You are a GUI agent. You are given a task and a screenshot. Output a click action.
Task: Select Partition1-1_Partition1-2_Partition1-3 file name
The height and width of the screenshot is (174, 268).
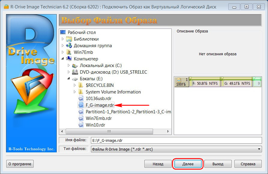point(128,112)
